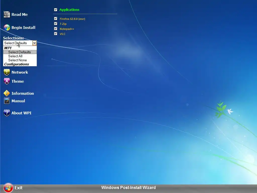This screenshot has width=257, height=193.
Task: Open the About WPI label
Action: click(x=21, y=113)
